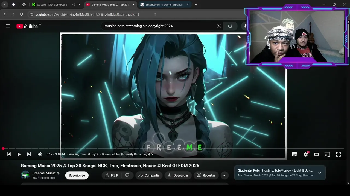Skip to previous video in player
350x196 pixels.
pos(9,154)
